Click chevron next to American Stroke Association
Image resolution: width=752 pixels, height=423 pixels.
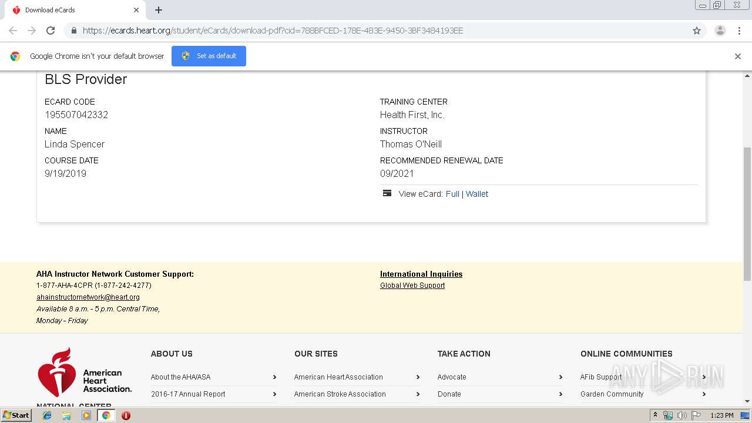click(418, 394)
